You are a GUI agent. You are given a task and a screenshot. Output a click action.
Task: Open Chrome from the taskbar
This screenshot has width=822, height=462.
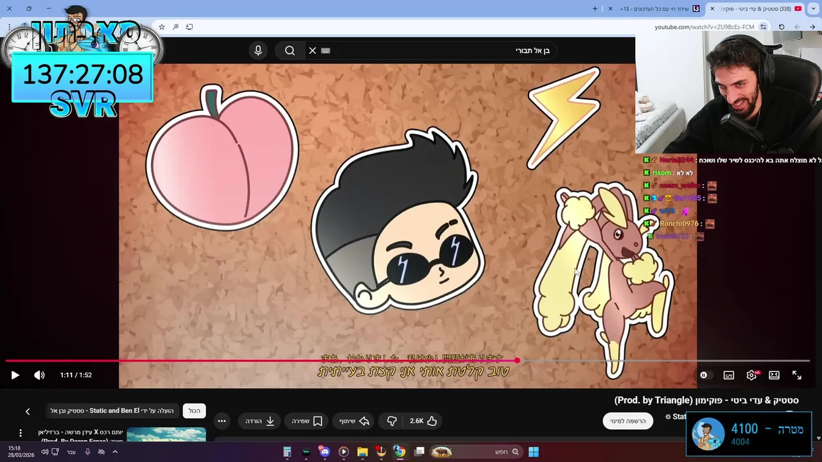click(x=399, y=452)
